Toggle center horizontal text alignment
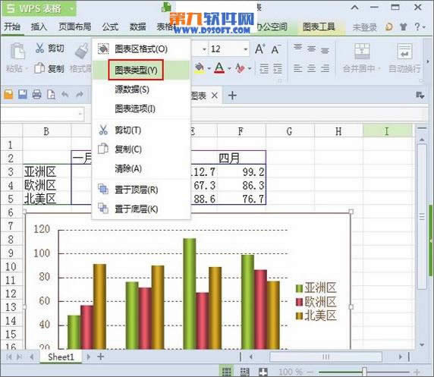 click(x=311, y=68)
